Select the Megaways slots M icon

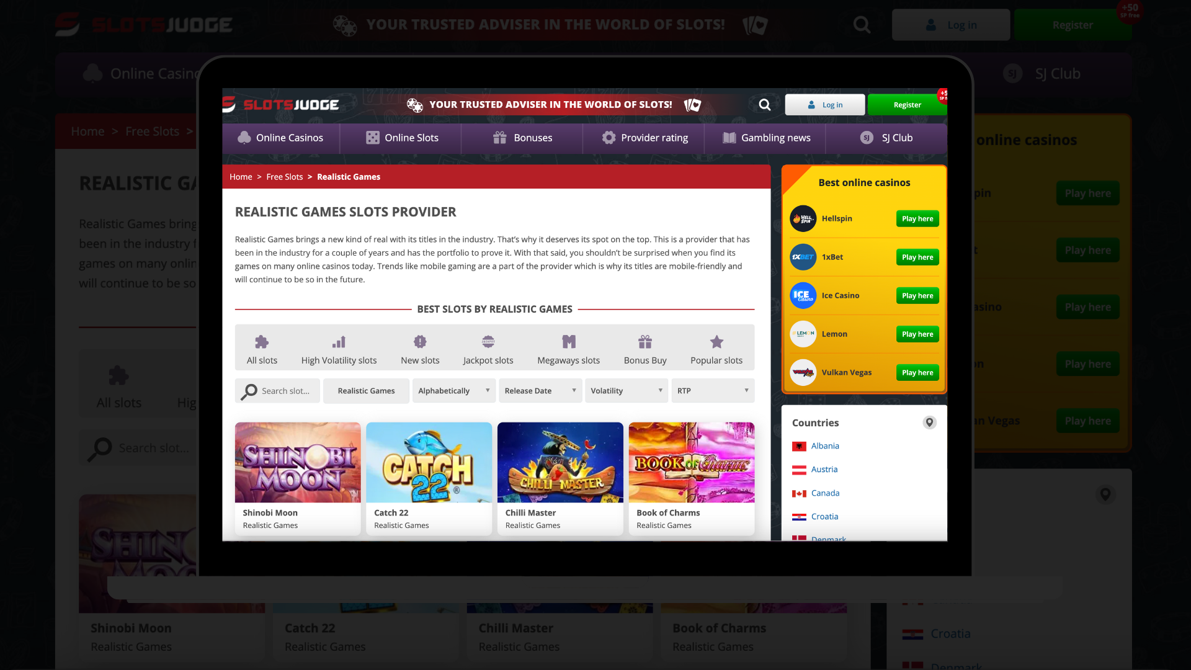point(569,342)
